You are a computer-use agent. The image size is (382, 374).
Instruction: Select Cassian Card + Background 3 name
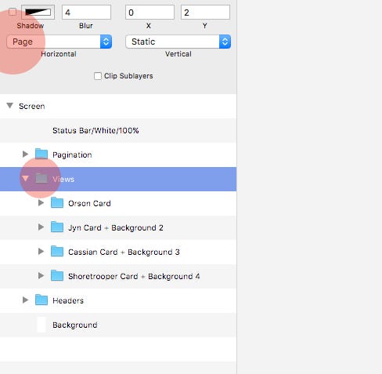click(x=124, y=252)
